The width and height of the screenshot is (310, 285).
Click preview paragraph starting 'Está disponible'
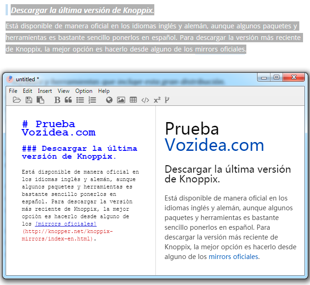click(231, 227)
